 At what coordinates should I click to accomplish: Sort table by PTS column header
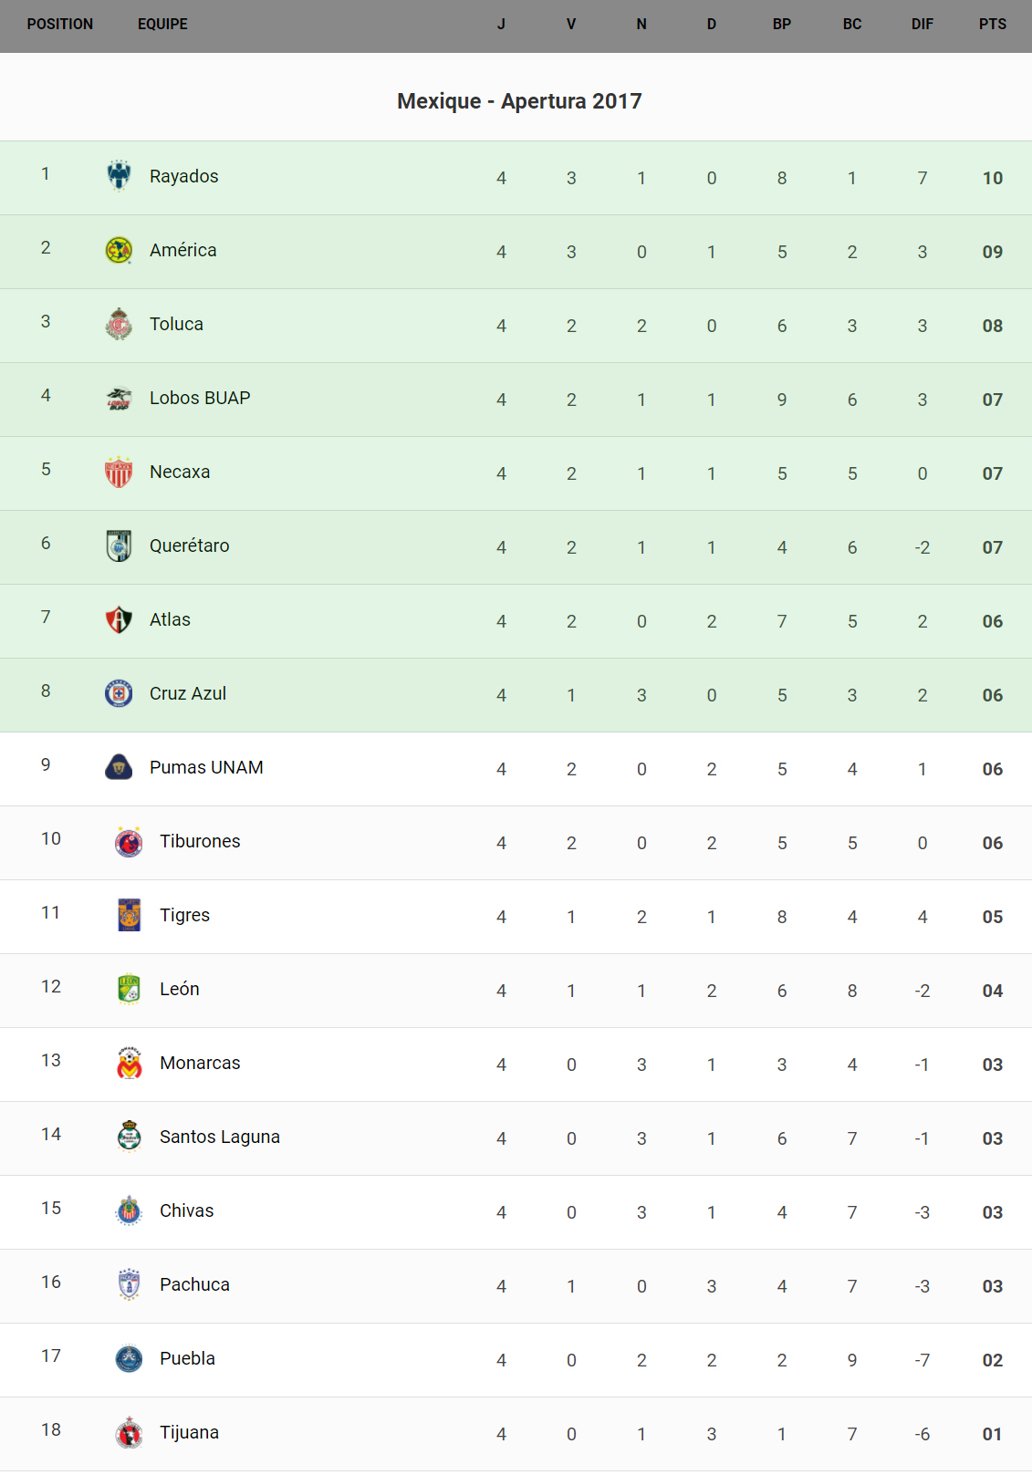point(992,25)
